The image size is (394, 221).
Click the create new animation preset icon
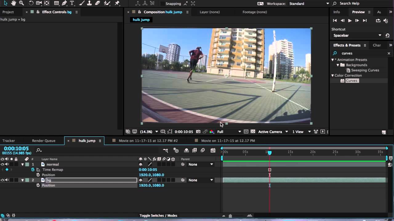[x=384, y=132]
